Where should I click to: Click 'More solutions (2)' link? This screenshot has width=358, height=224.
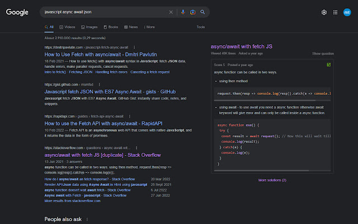click(272, 180)
